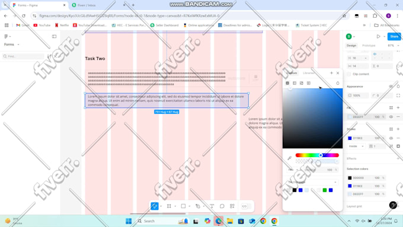Enable the Clip content checkbox

[x=348, y=74]
